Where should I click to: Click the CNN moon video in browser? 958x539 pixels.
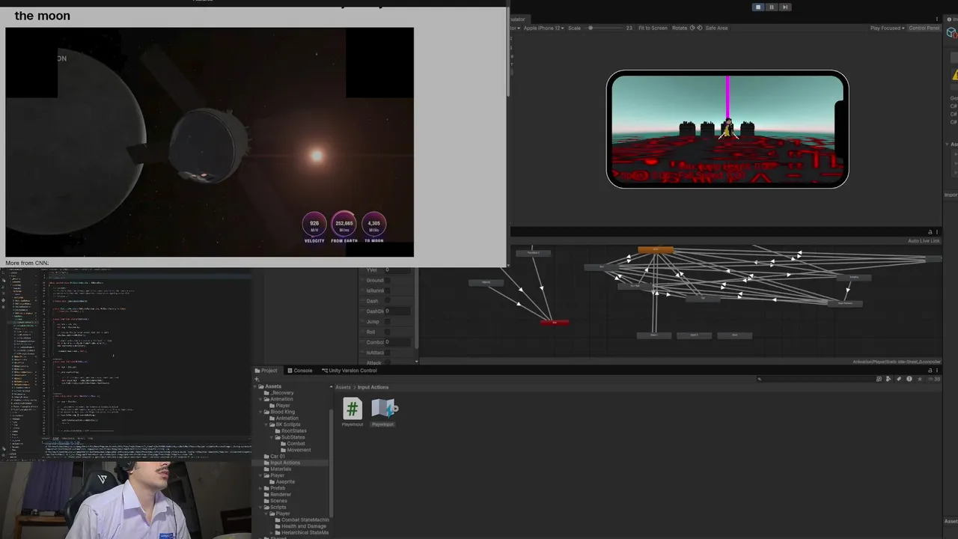(x=210, y=142)
